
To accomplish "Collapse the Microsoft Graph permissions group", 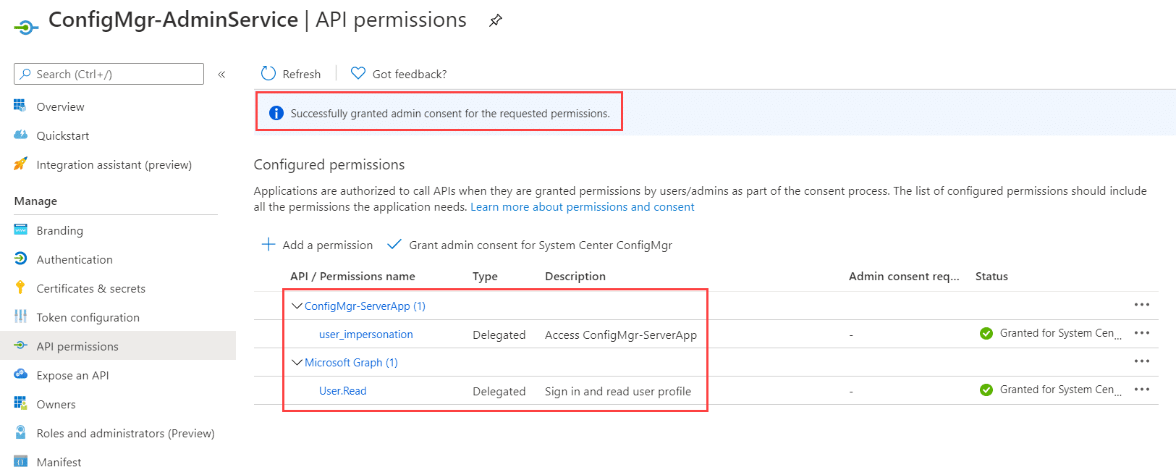I will click(x=297, y=362).
